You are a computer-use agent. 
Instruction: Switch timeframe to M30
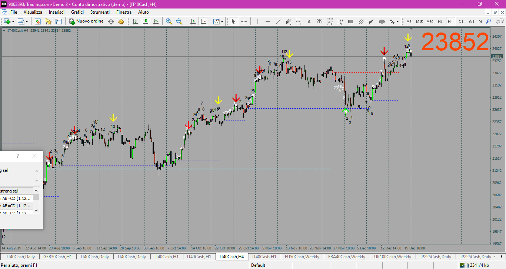click(430, 21)
